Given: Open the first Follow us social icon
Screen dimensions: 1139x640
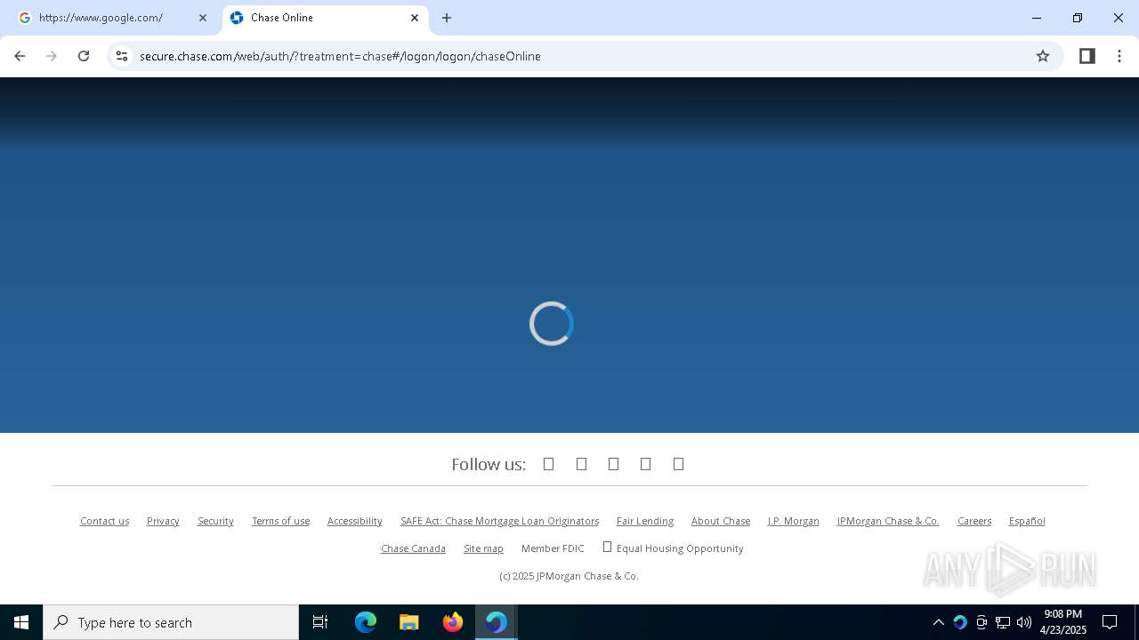Looking at the screenshot, I should [549, 464].
